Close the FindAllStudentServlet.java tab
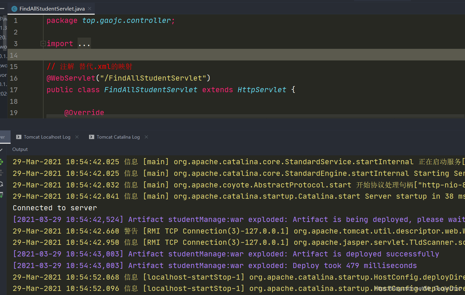Image resolution: width=465 pixels, height=295 pixels. coord(90,9)
